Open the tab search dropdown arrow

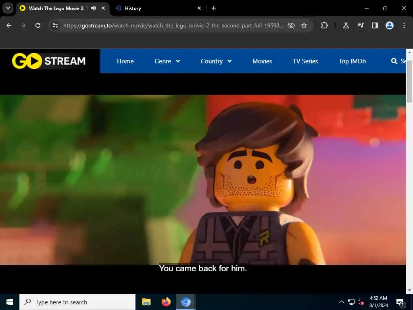click(x=8, y=8)
